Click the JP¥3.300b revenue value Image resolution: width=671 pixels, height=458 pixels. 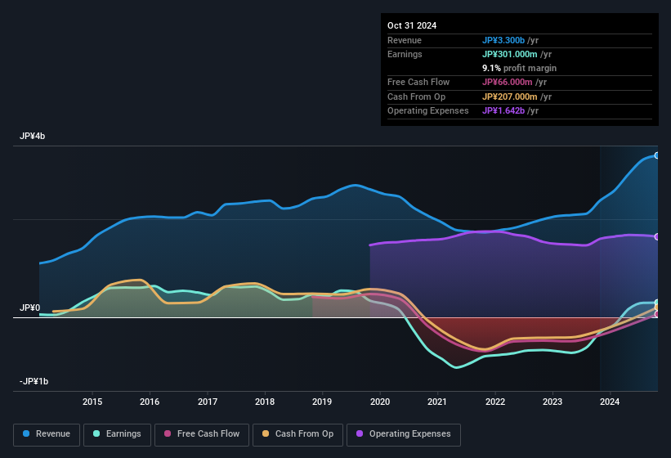[x=503, y=40]
